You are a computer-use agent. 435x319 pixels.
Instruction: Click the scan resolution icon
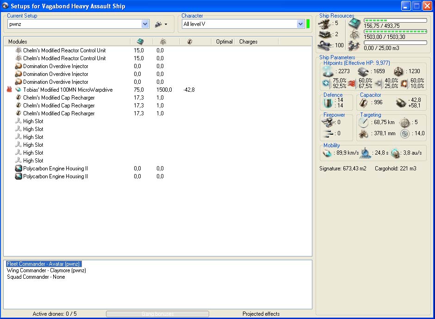coord(363,134)
